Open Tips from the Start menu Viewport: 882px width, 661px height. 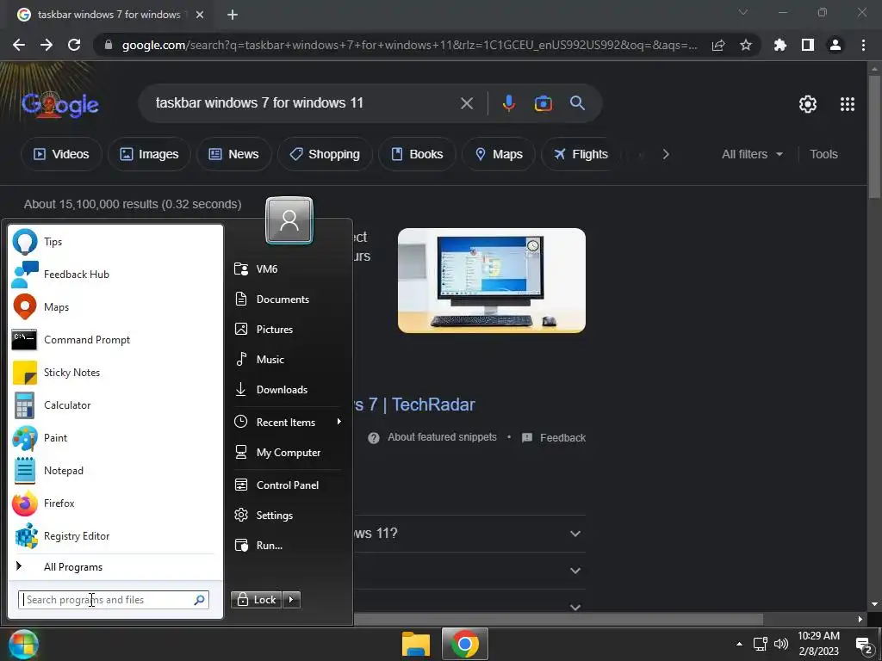point(115,242)
